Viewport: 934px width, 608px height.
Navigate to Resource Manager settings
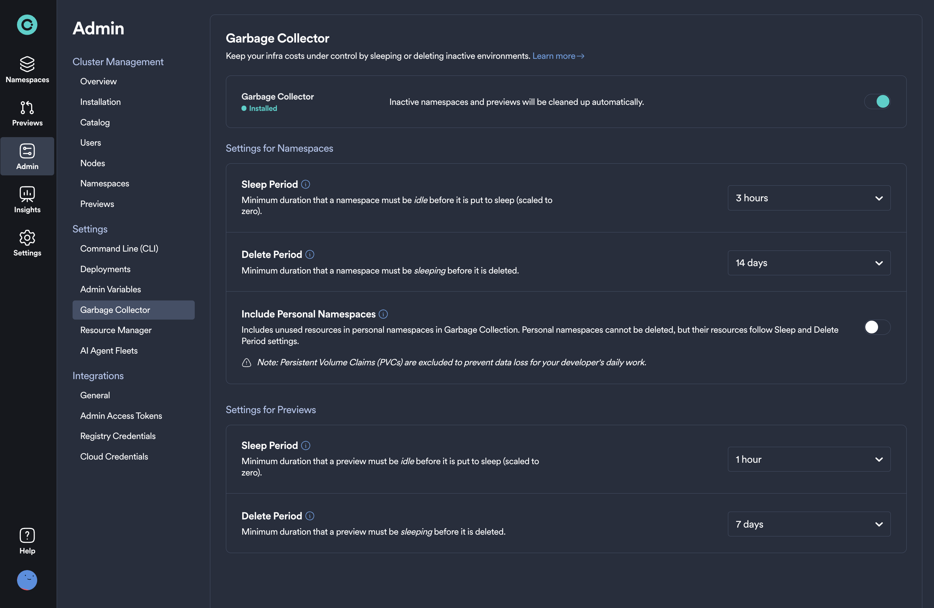(116, 330)
